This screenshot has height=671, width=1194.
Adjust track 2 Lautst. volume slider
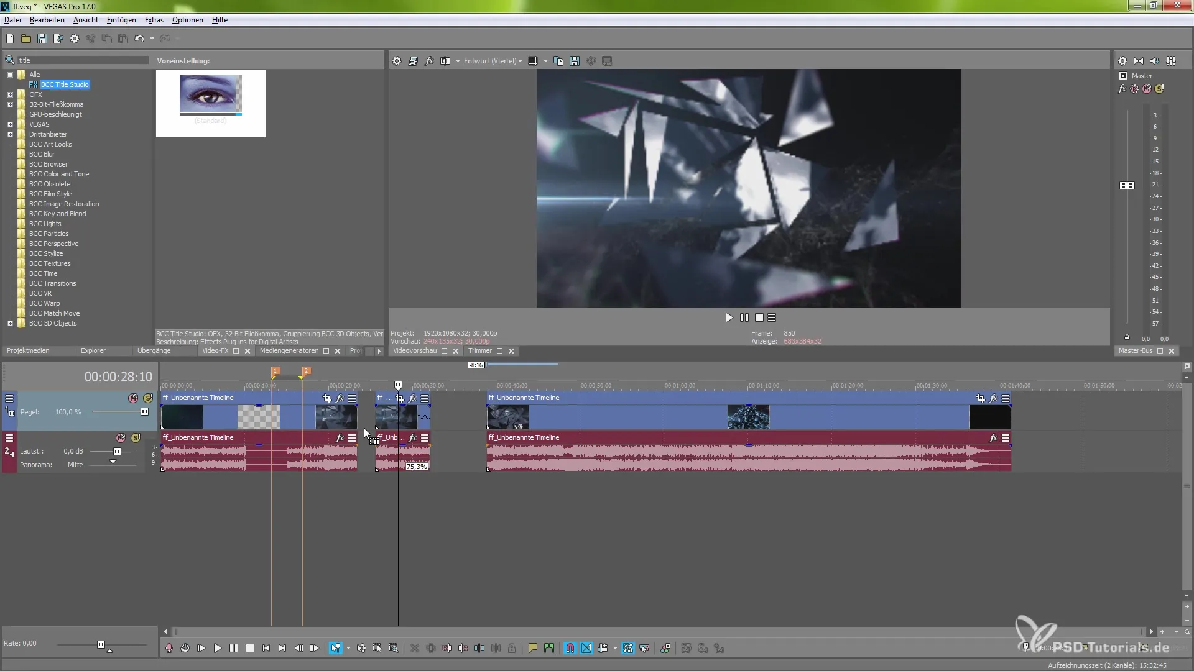coord(117,452)
